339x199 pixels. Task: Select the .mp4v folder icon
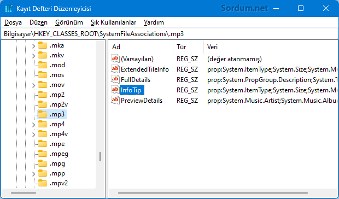coord(43,134)
